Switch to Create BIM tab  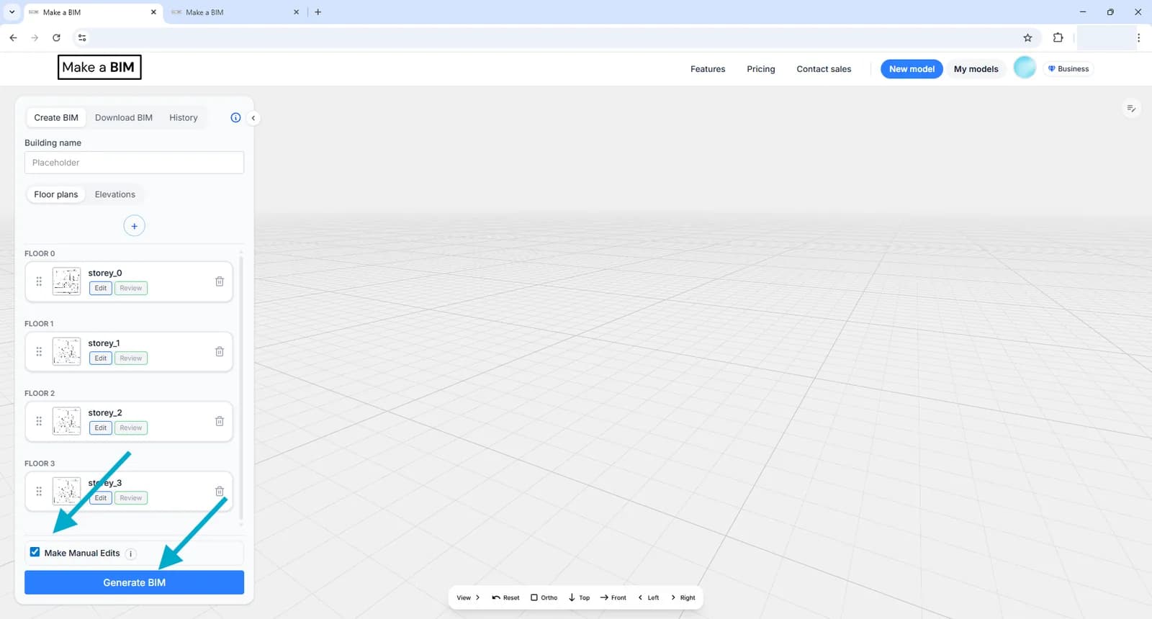(56, 117)
